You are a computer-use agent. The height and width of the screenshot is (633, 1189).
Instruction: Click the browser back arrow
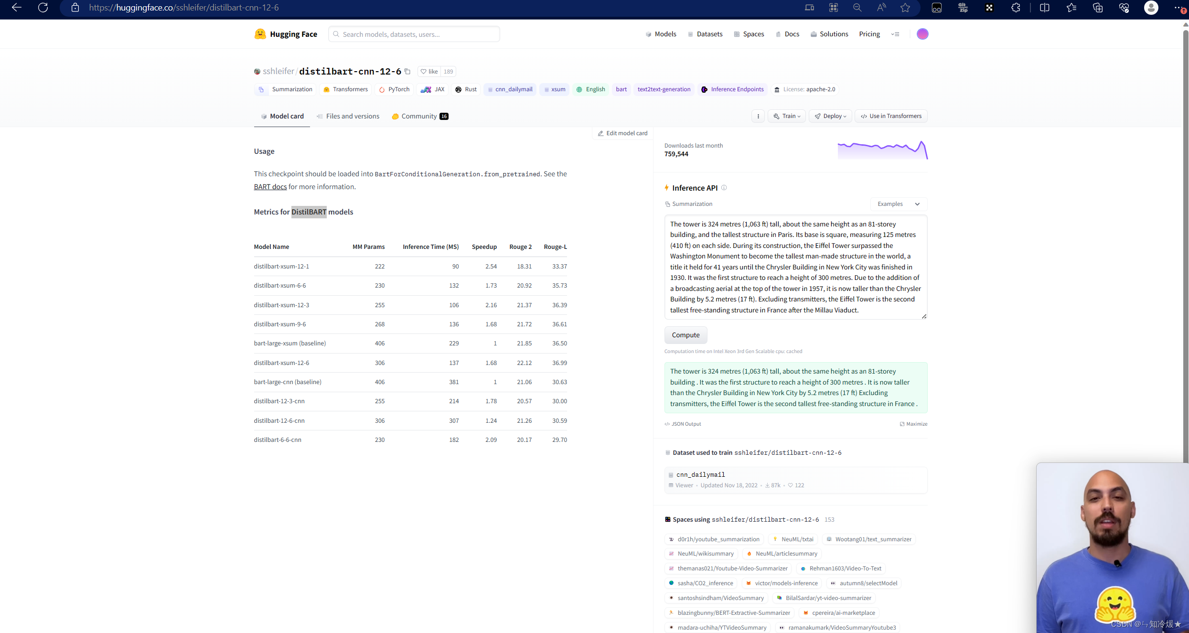(17, 8)
